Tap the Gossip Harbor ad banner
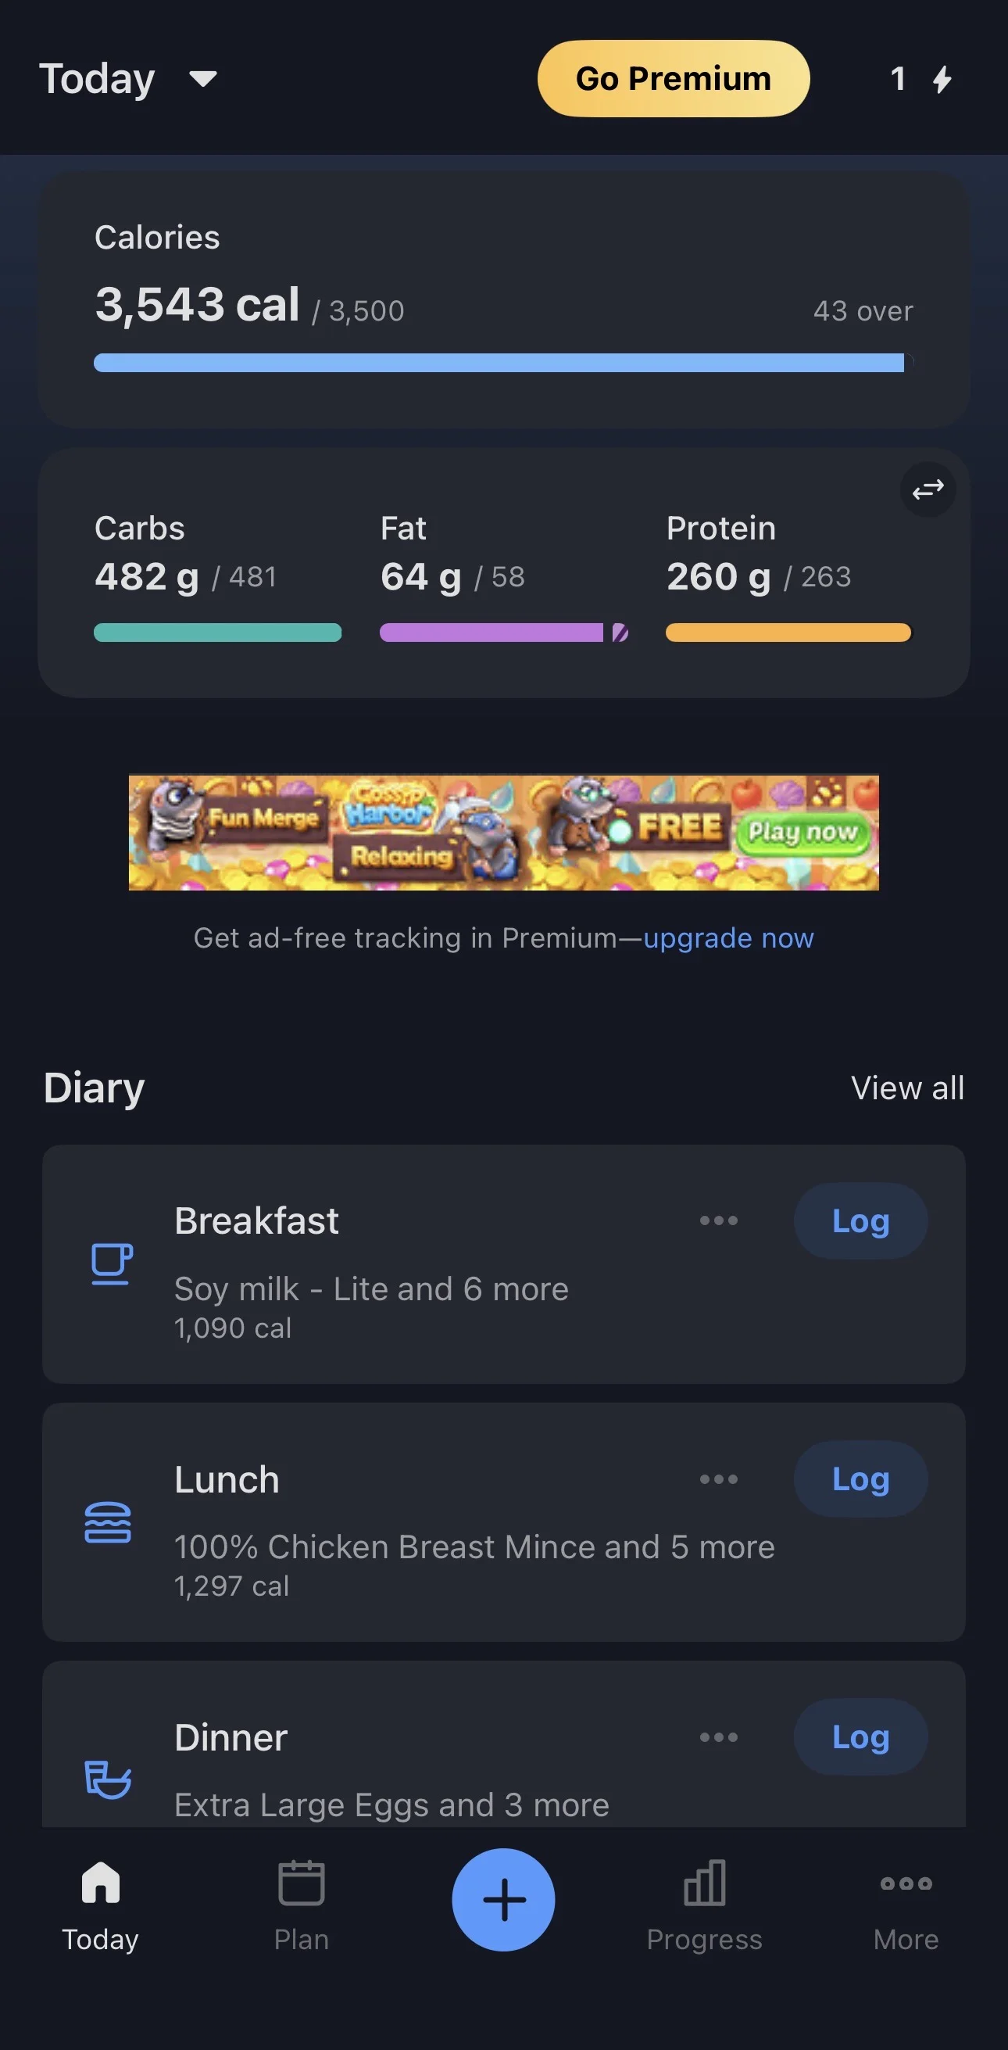This screenshot has width=1008, height=2050. click(x=503, y=832)
